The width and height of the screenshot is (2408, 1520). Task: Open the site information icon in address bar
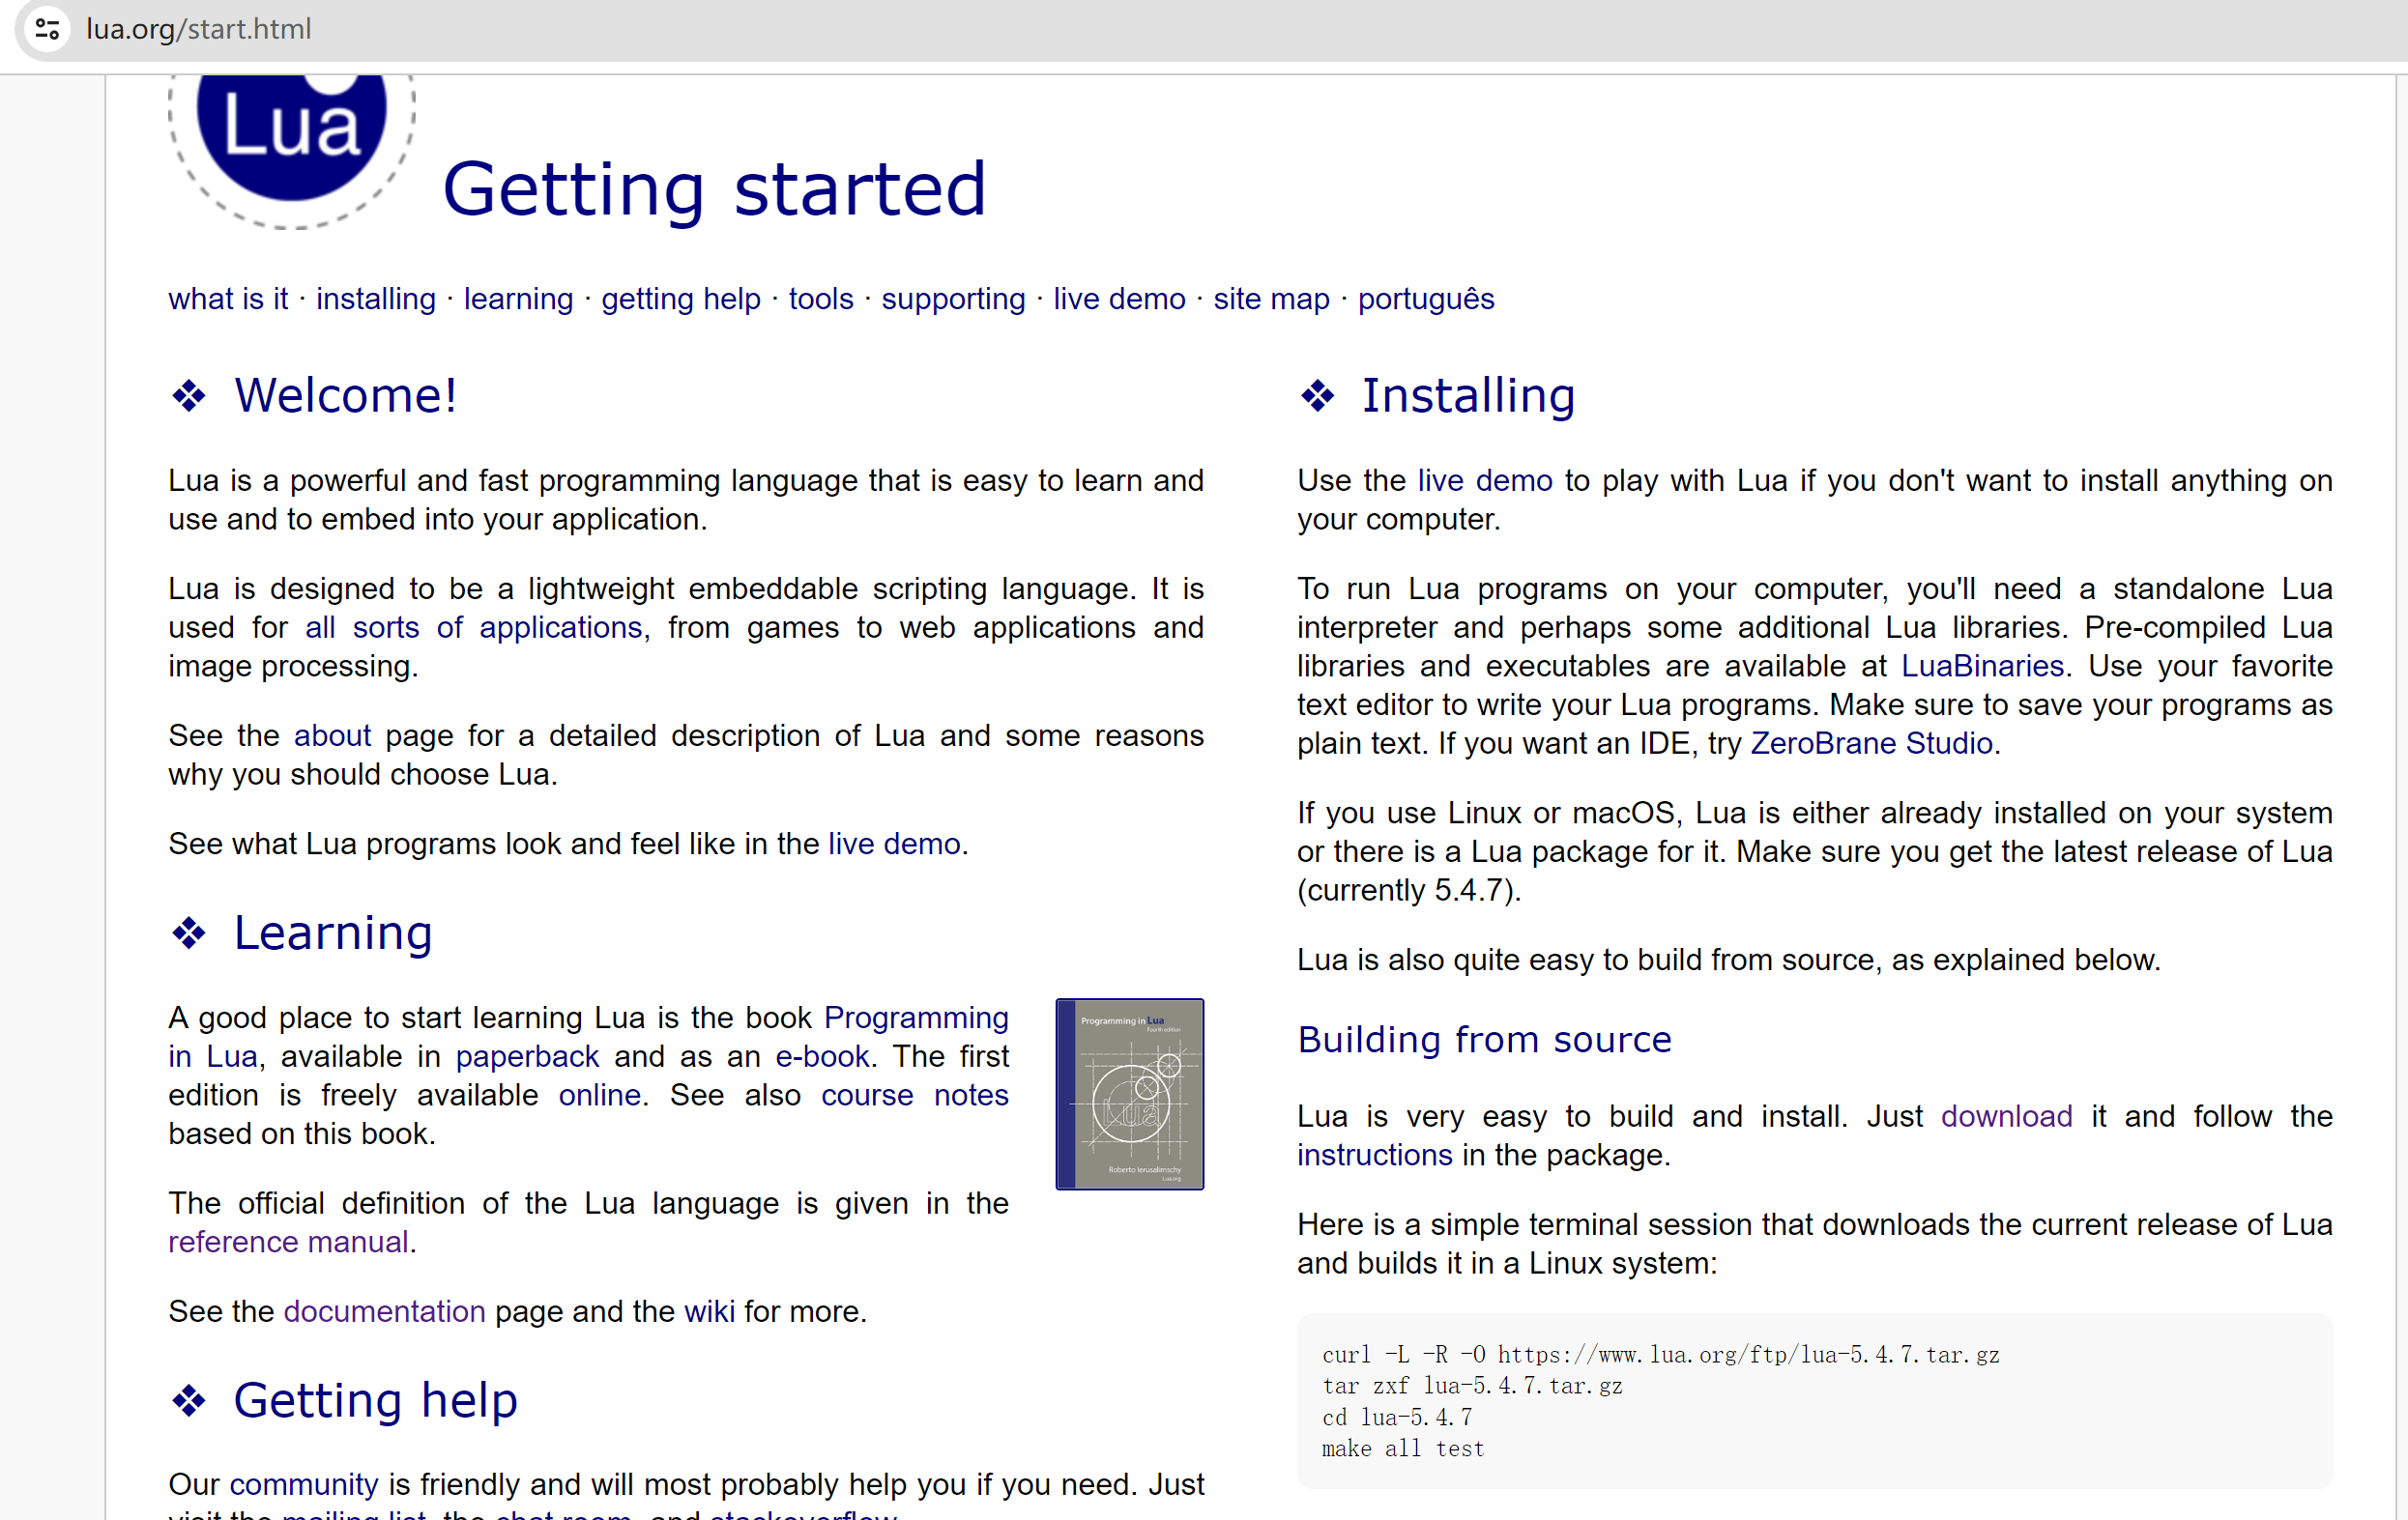(x=46, y=30)
